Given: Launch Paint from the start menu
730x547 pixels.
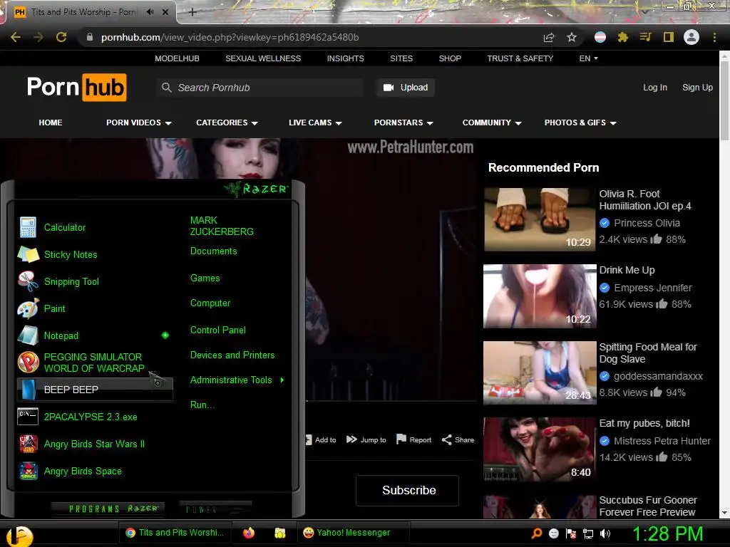Looking at the screenshot, I should pos(93,308).
